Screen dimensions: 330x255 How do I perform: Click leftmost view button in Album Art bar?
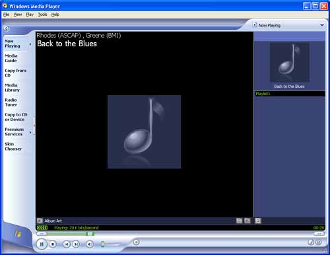pyautogui.click(x=239, y=221)
